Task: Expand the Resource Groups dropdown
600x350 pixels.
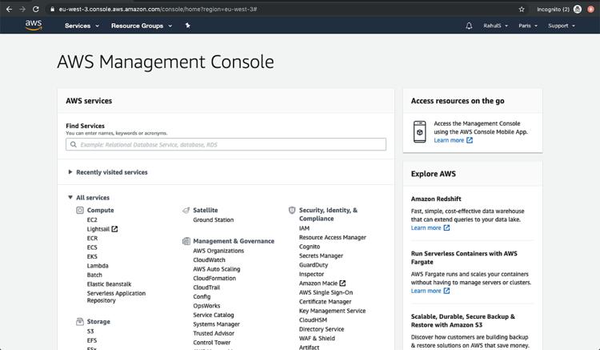Action: tap(142, 26)
